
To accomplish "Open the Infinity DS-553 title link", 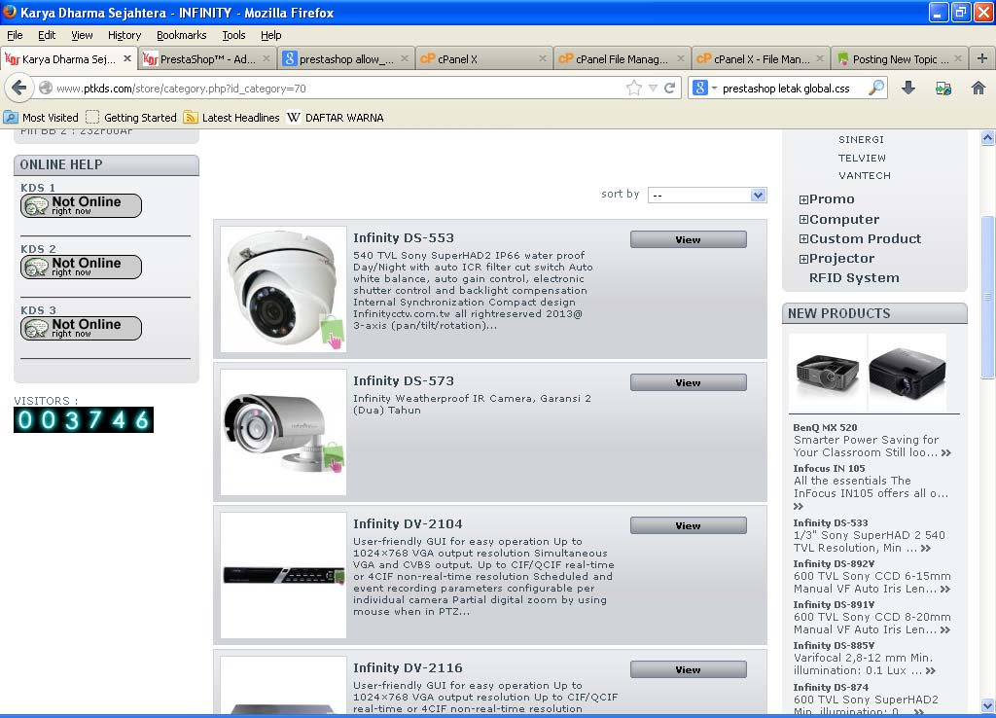I will pos(404,237).
